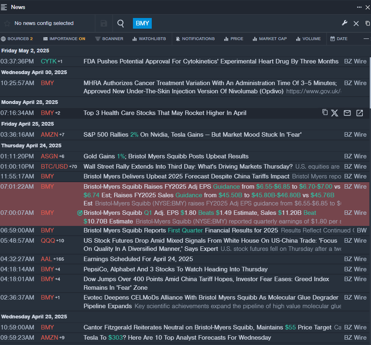Open Earnings Scheduled For April 24, 2025

pos(138,259)
